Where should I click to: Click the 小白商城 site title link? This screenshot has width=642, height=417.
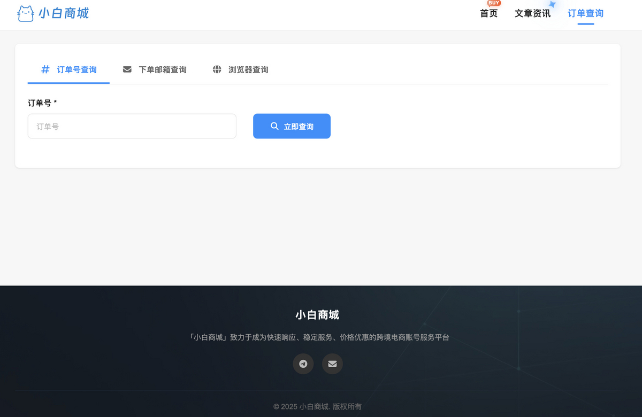(63, 13)
